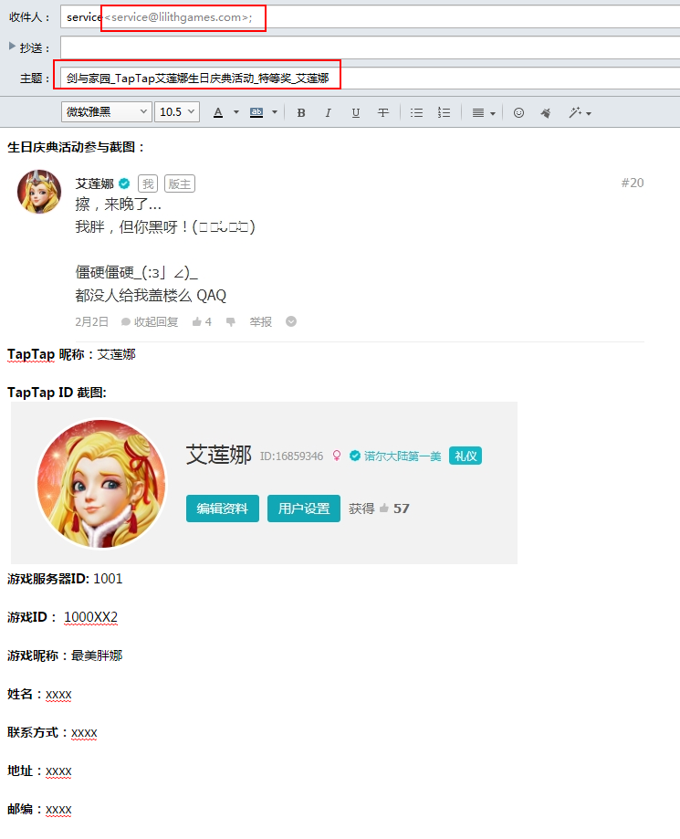This screenshot has width=680, height=839.
Task: Expand the 抄送 CC disclosure triangle
Action: (12, 46)
